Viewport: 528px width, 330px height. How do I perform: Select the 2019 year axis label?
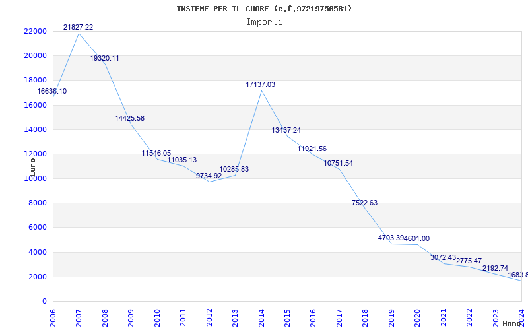click(391, 318)
